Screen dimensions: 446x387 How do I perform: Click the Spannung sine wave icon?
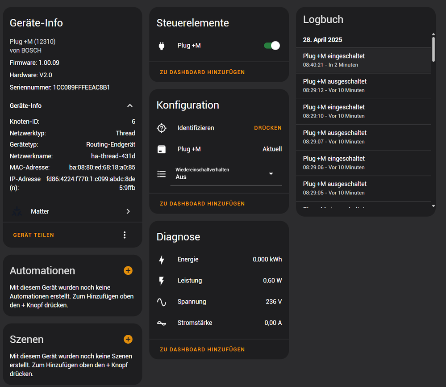[x=162, y=302]
